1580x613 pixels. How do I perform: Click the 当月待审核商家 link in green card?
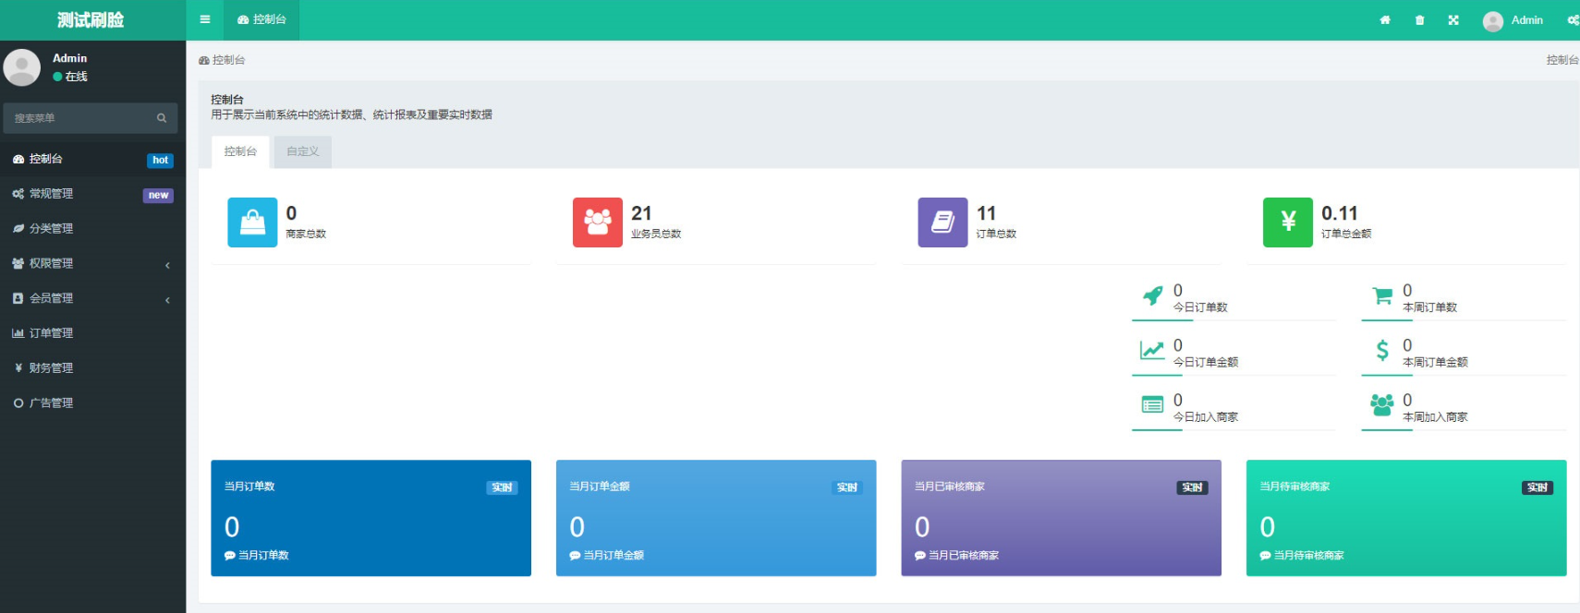click(1308, 556)
